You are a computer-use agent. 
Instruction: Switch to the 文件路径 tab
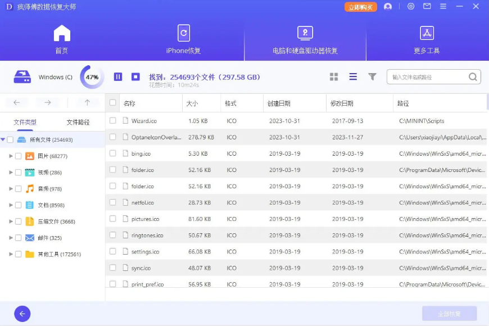78,122
